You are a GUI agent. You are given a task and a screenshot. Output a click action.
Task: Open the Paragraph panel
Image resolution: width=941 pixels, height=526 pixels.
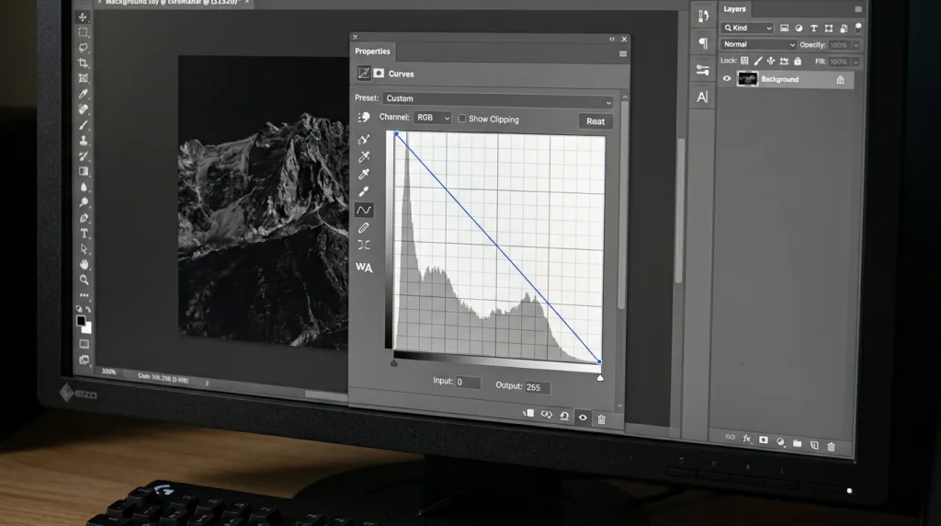(x=703, y=43)
